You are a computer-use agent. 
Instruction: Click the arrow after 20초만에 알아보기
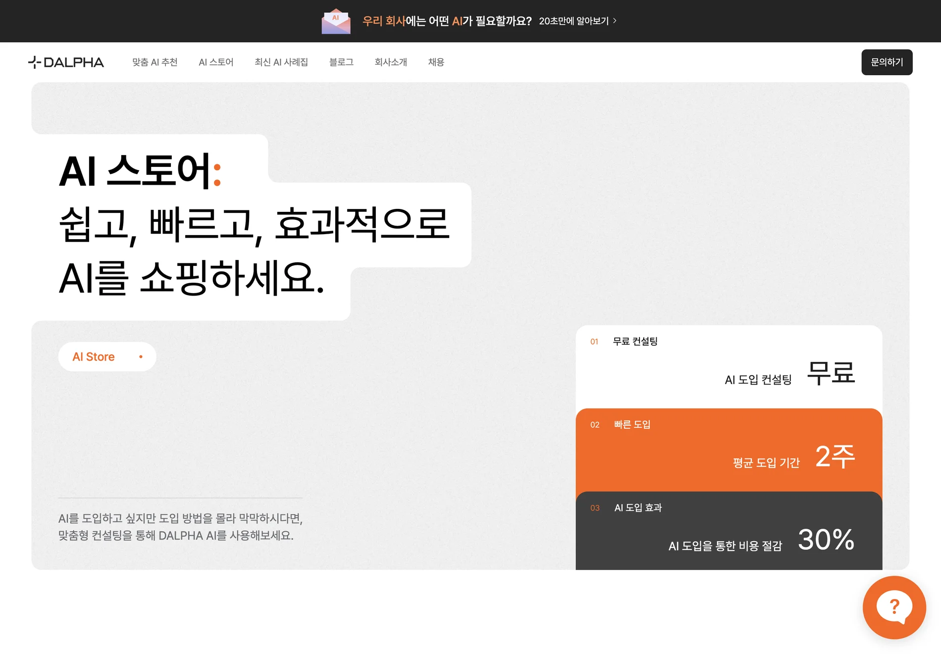[x=615, y=21]
